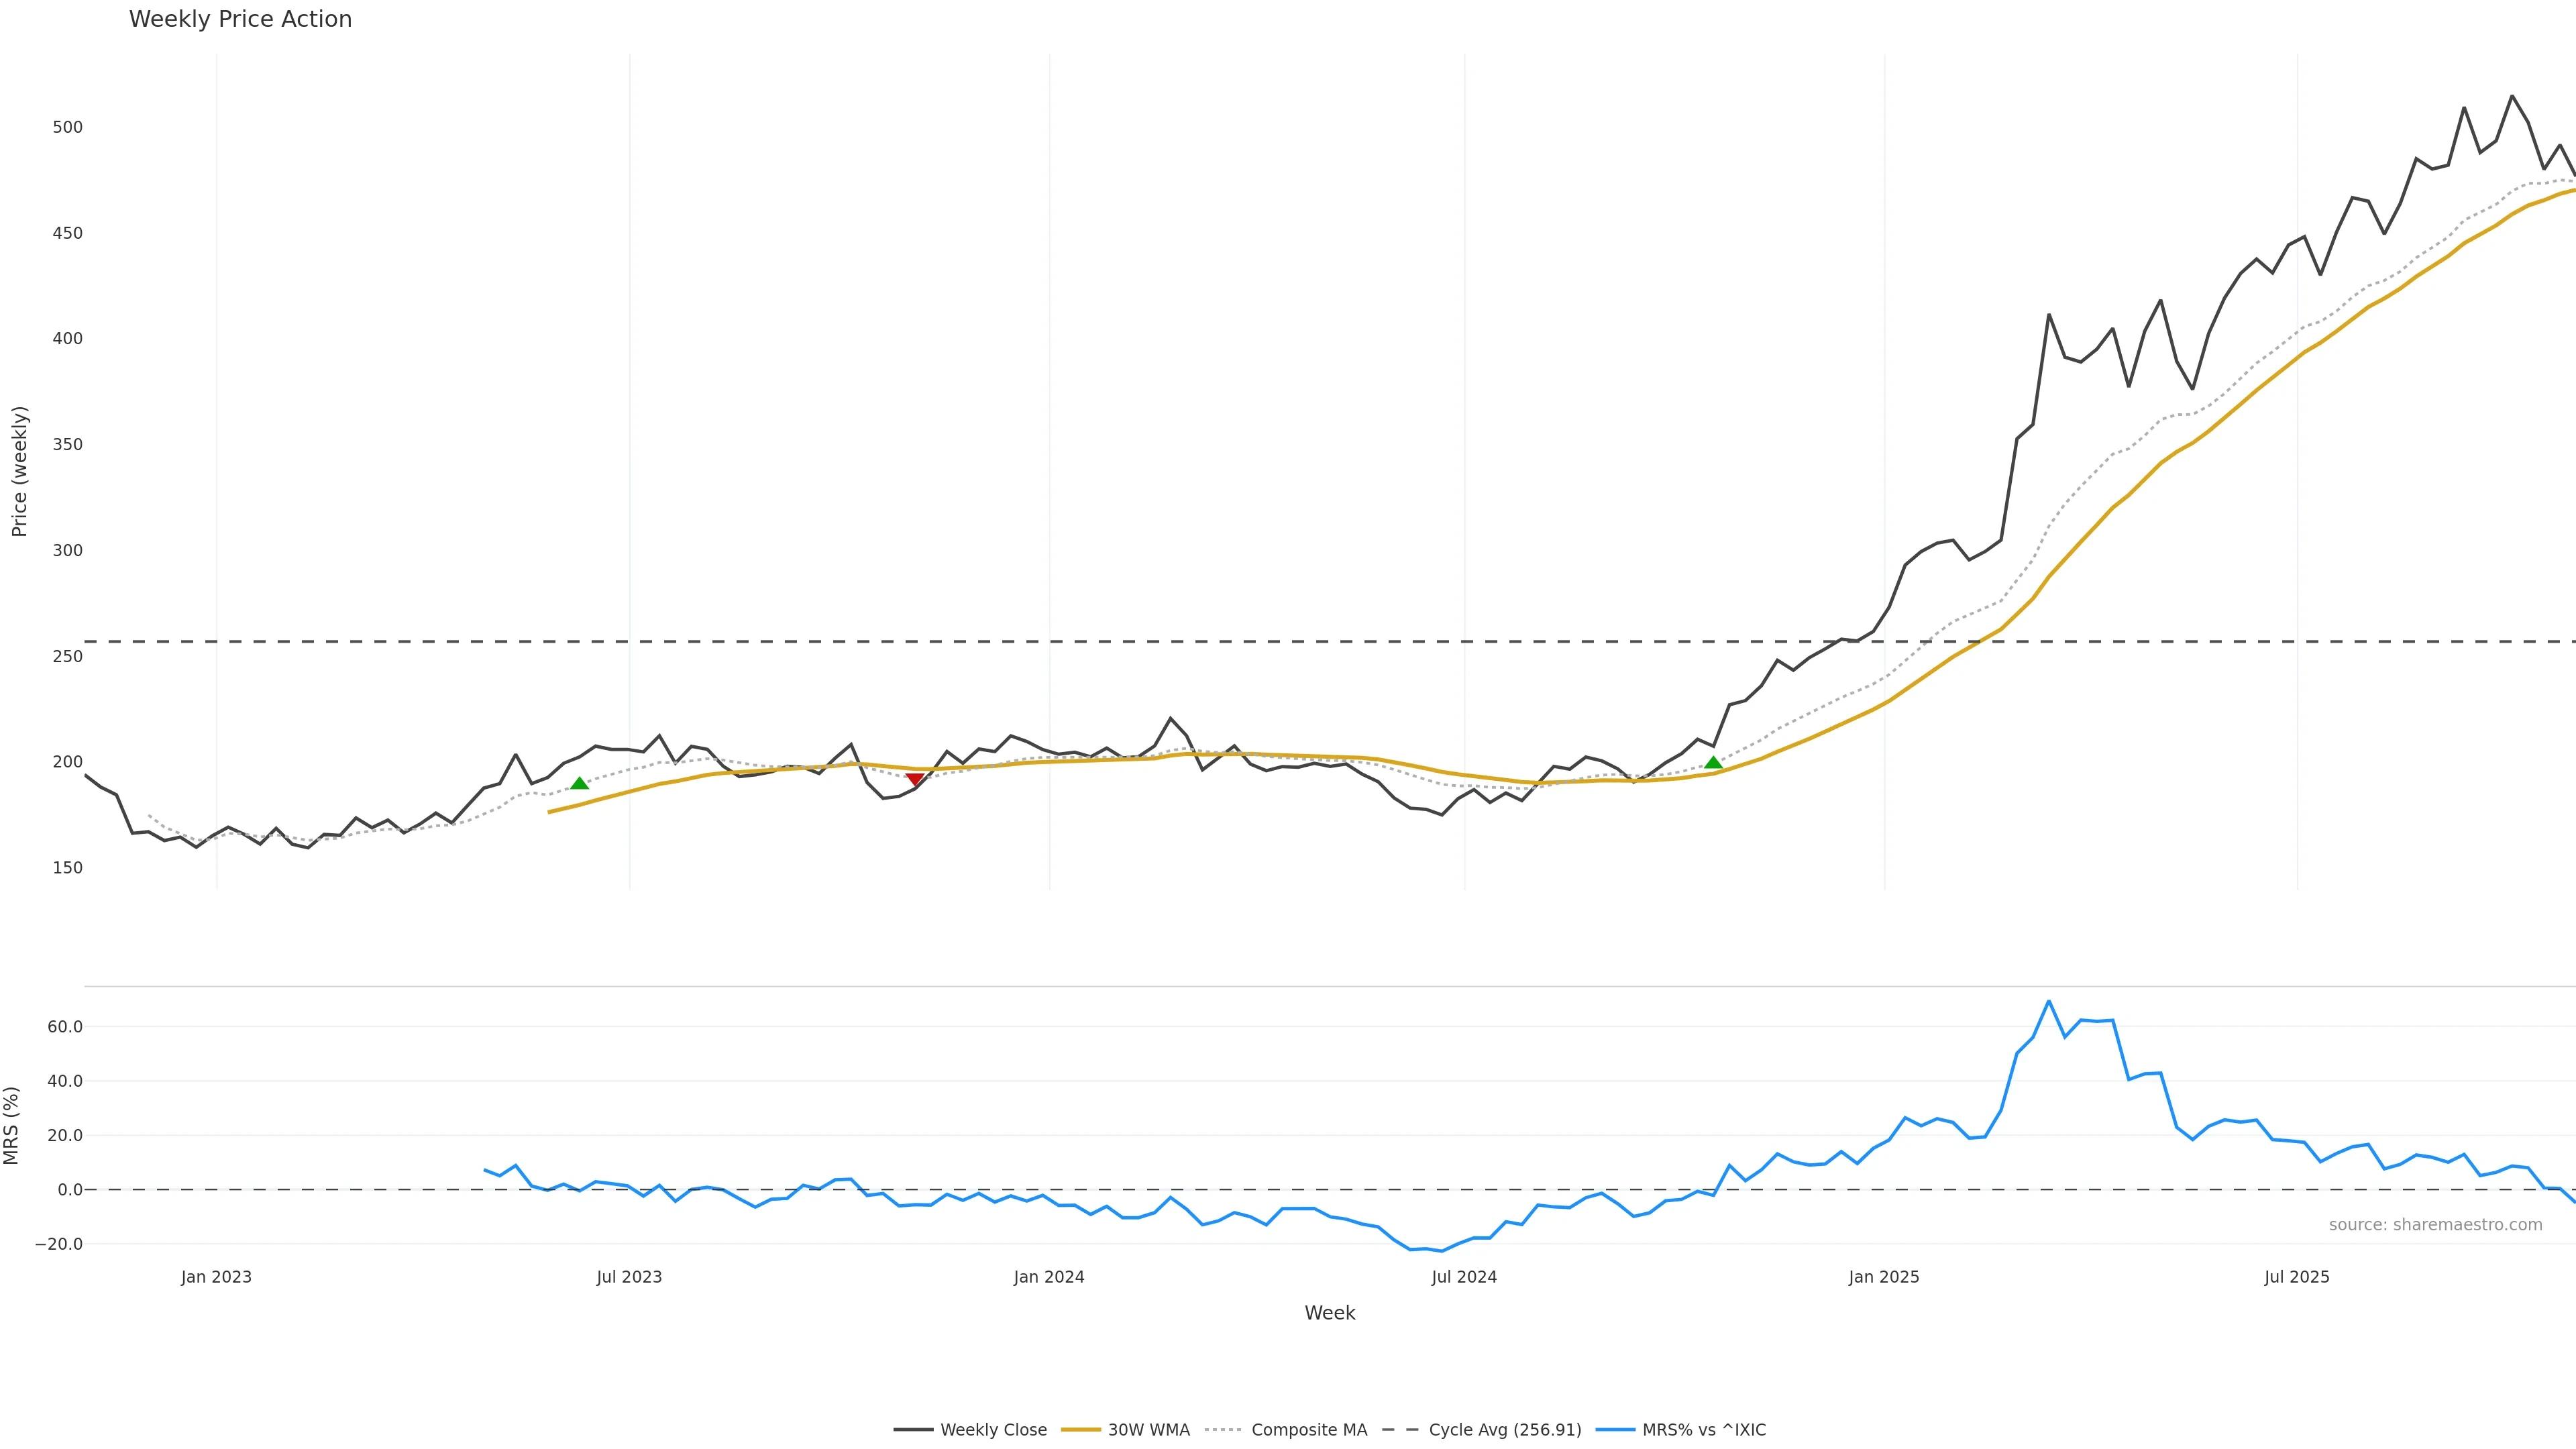Click the blue MRS% legend line swatch
The height and width of the screenshot is (1449, 2576).
[x=1615, y=1430]
